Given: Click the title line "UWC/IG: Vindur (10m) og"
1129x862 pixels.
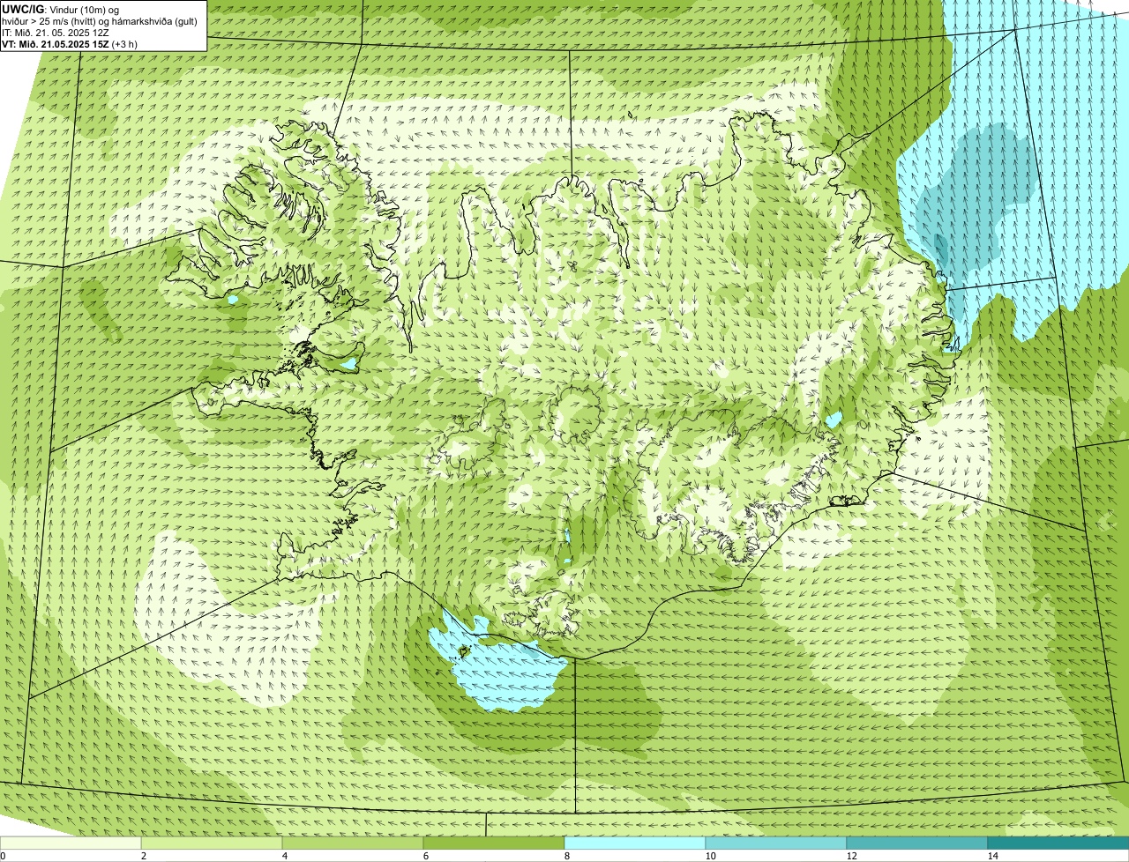Looking at the screenshot, I should point(60,9).
